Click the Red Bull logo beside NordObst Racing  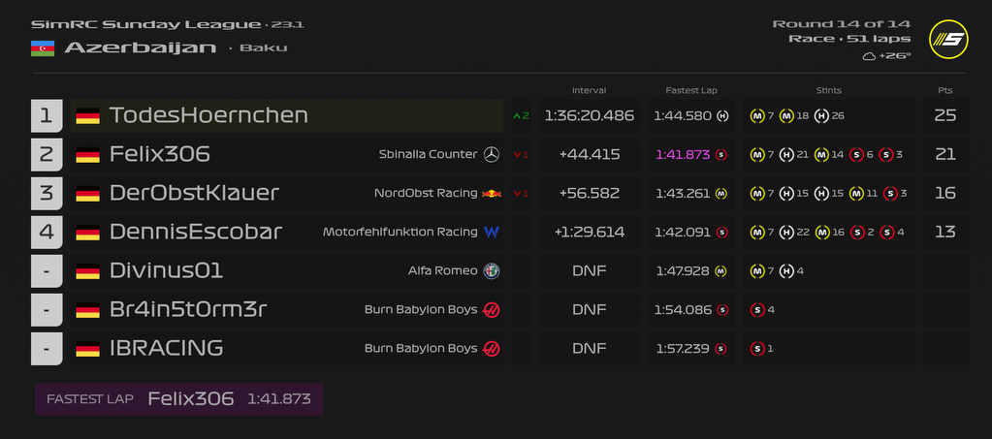(492, 193)
